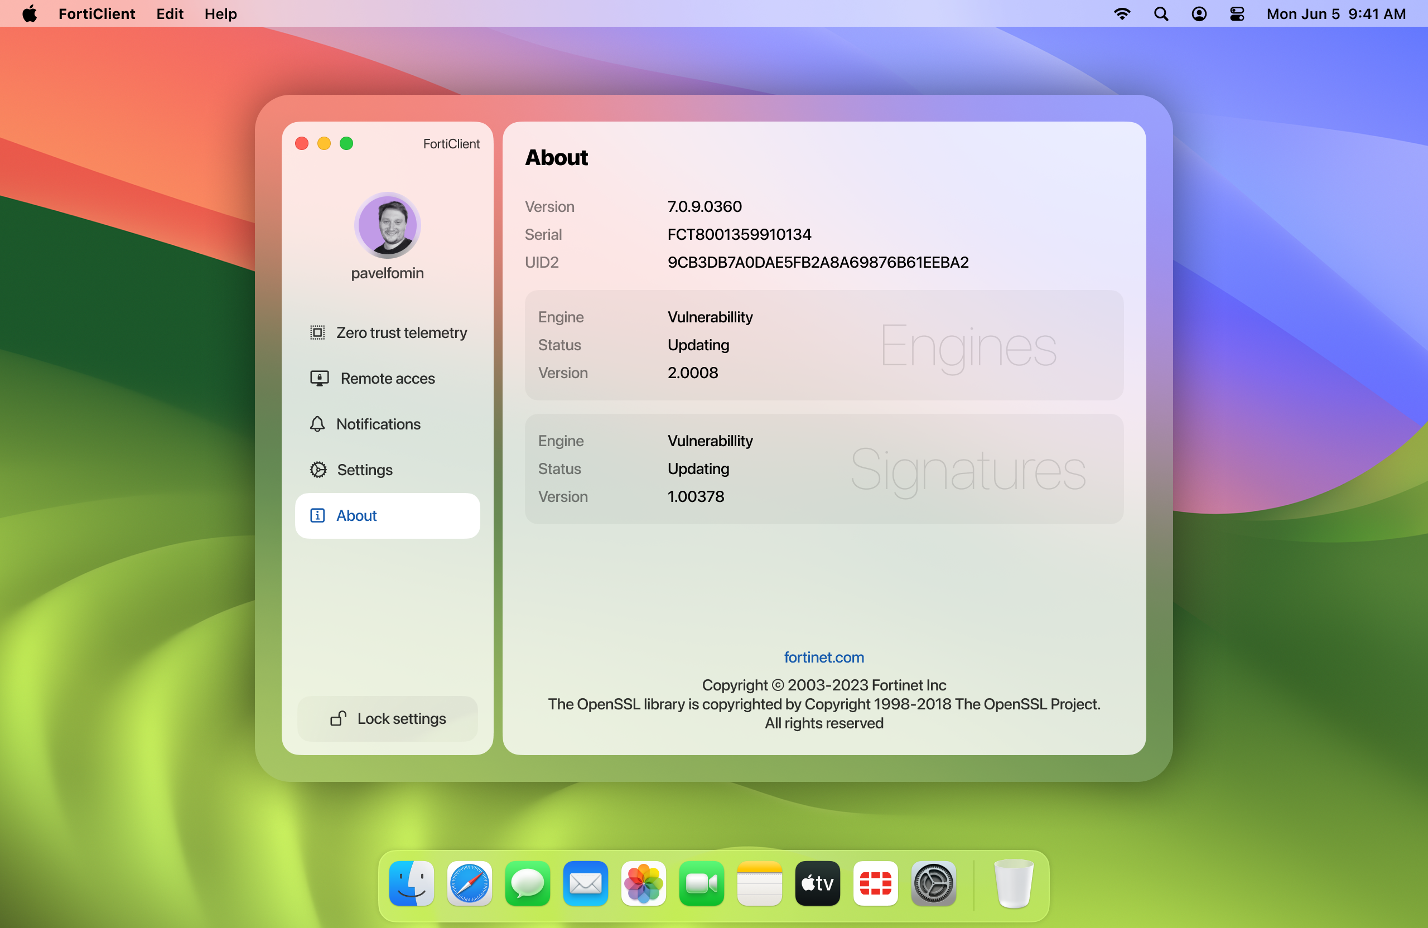
Task: Click the unlocked padlock icon
Action: (339, 718)
